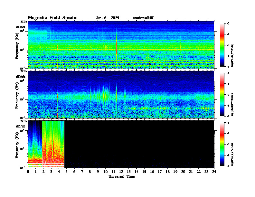Click hour 14 on the time axis
Viewport: 255px width, 197px height.
[137, 172]
